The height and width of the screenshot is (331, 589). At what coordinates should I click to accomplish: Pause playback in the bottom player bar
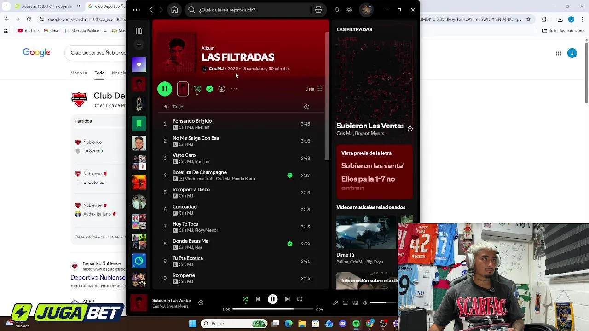tap(272, 299)
